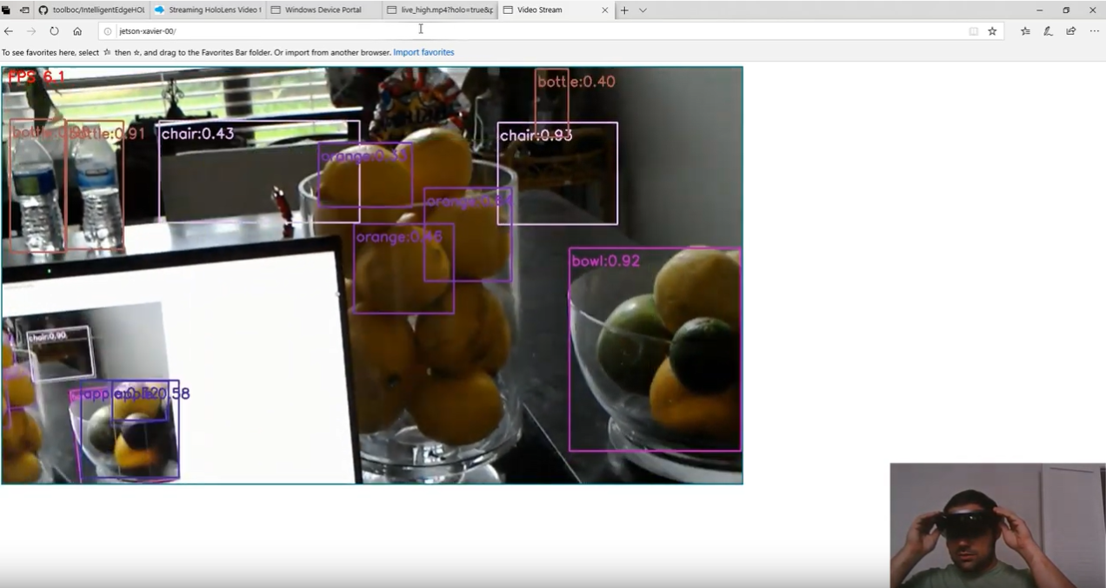The image size is (1106, 588).
Task: Click the chair:0.43 detection label
Action: 197,134
